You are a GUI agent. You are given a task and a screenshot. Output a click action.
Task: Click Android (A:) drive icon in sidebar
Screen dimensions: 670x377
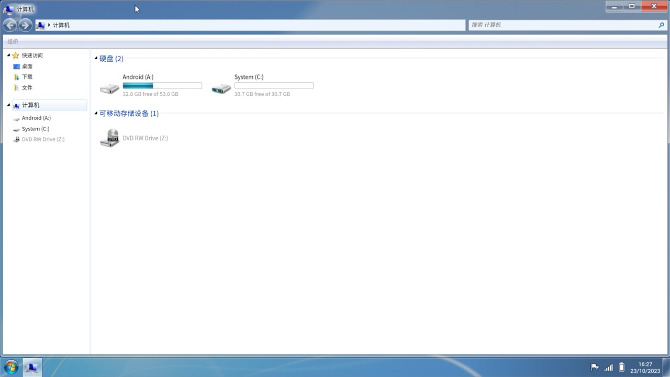[16, 118]
